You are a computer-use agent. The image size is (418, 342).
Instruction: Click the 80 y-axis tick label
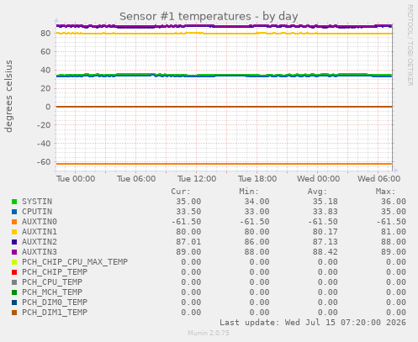point(45,34)
